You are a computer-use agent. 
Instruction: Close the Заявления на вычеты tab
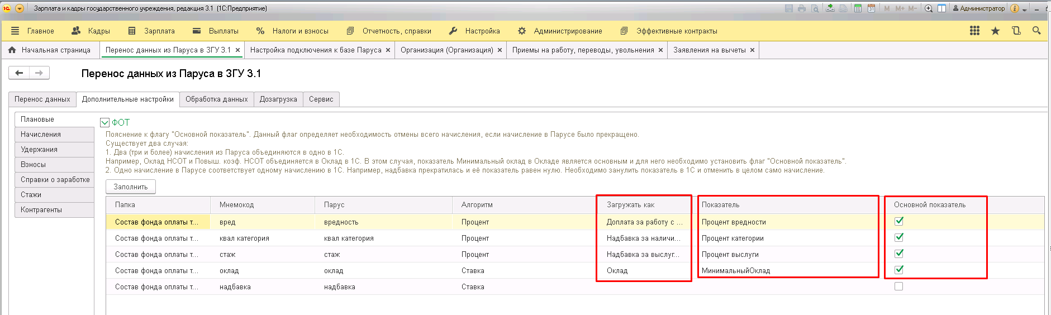752,50
